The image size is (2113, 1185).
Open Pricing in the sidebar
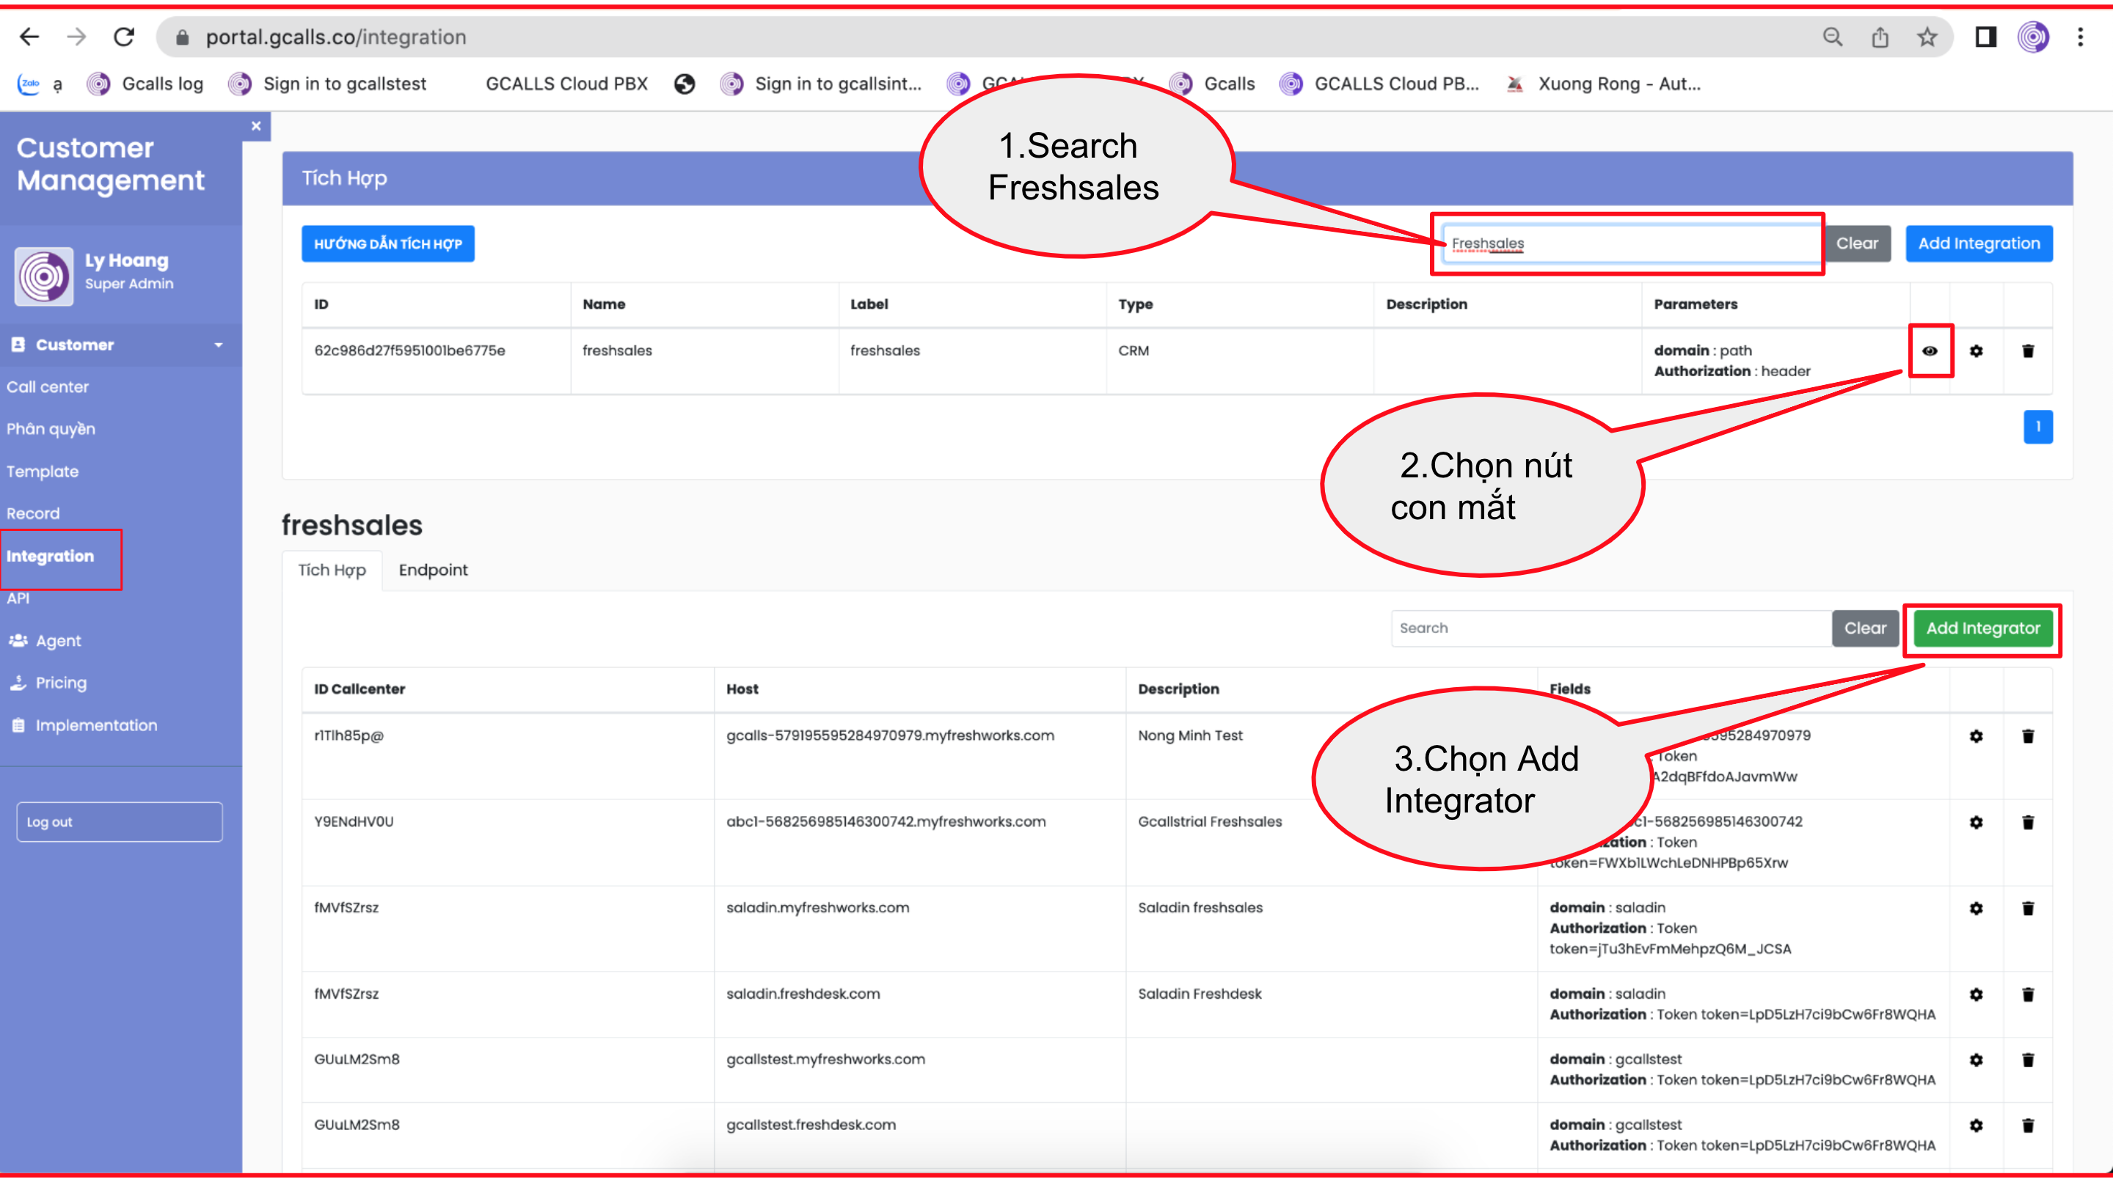pos(61,683)
